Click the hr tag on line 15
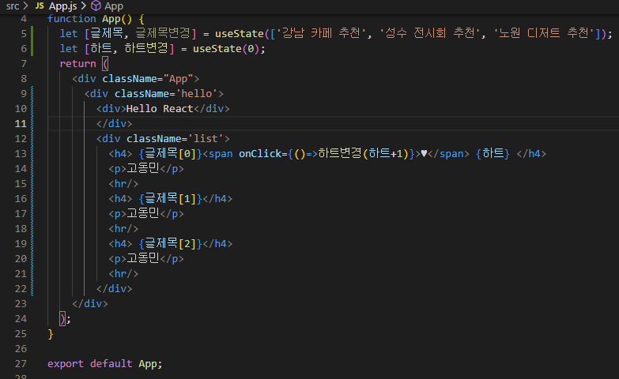The height and width of the screenshot is (379, 619). pyautogui.click(x=123, y=183)
